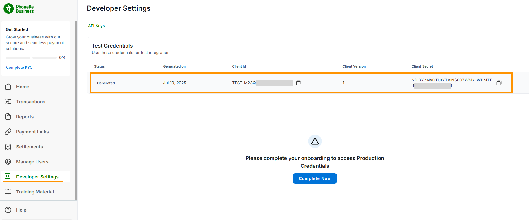Click the PhonePe Business logo
Screen dimensions: 529x220
pos(19,9)
